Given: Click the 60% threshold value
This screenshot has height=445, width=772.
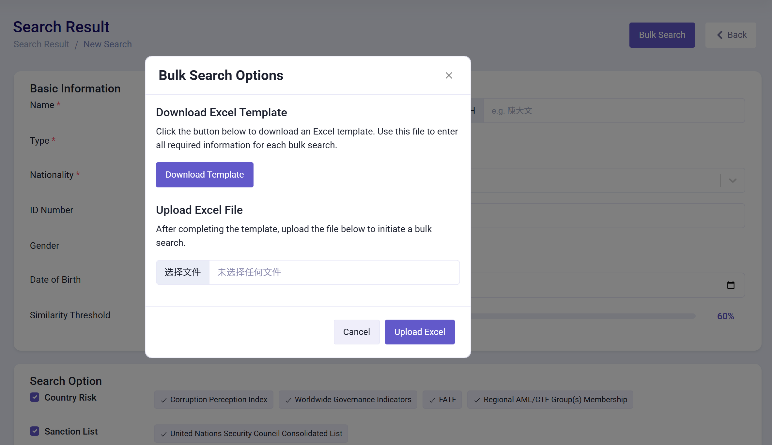Looking at the screenshot, I should click(x=725, y=316).
